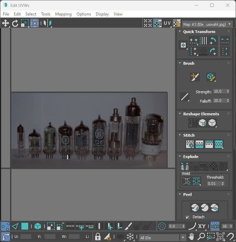Image resolution: width=236 pixels, height=242 pixels.
Task: Click Stitch to Target icon
Action: (190, 144)
